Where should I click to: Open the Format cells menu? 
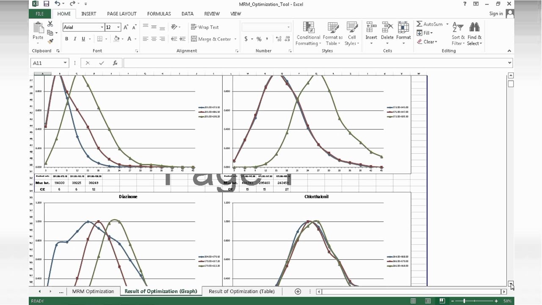pyautogui.click(x=404, y=33)
